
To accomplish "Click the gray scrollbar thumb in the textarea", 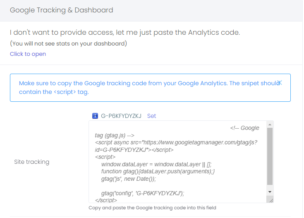I will pos(270,157).
